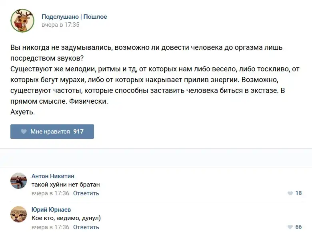Like Юрий Юрнаев's comment with heart icon

[x=290, y=227]
